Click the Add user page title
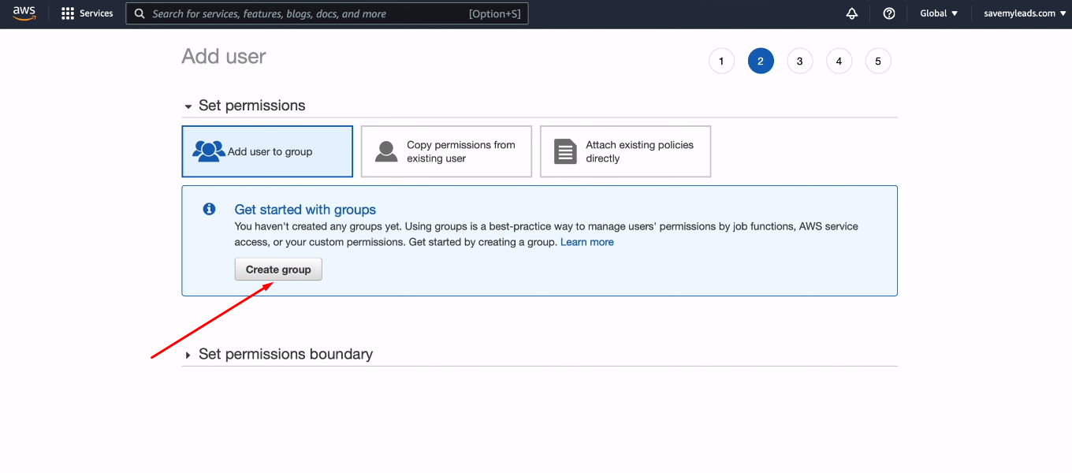The height and width of the screenshot is (473, 1072). pos(224,57)
